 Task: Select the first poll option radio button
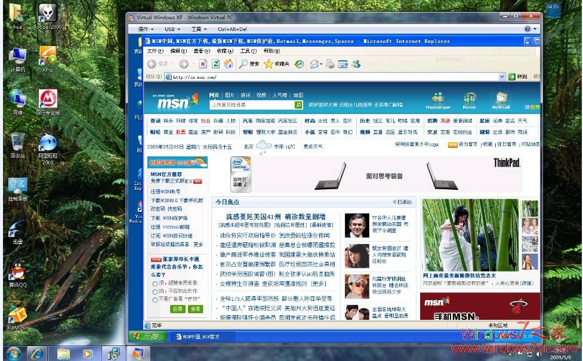[x=155, y=283]
